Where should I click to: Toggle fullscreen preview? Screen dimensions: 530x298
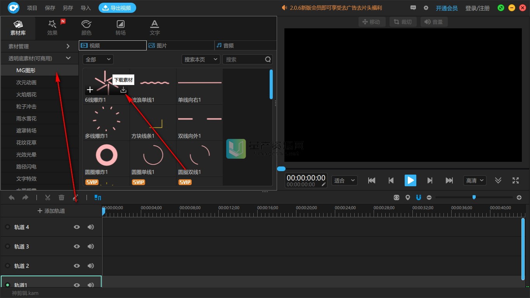coord(516,180)
